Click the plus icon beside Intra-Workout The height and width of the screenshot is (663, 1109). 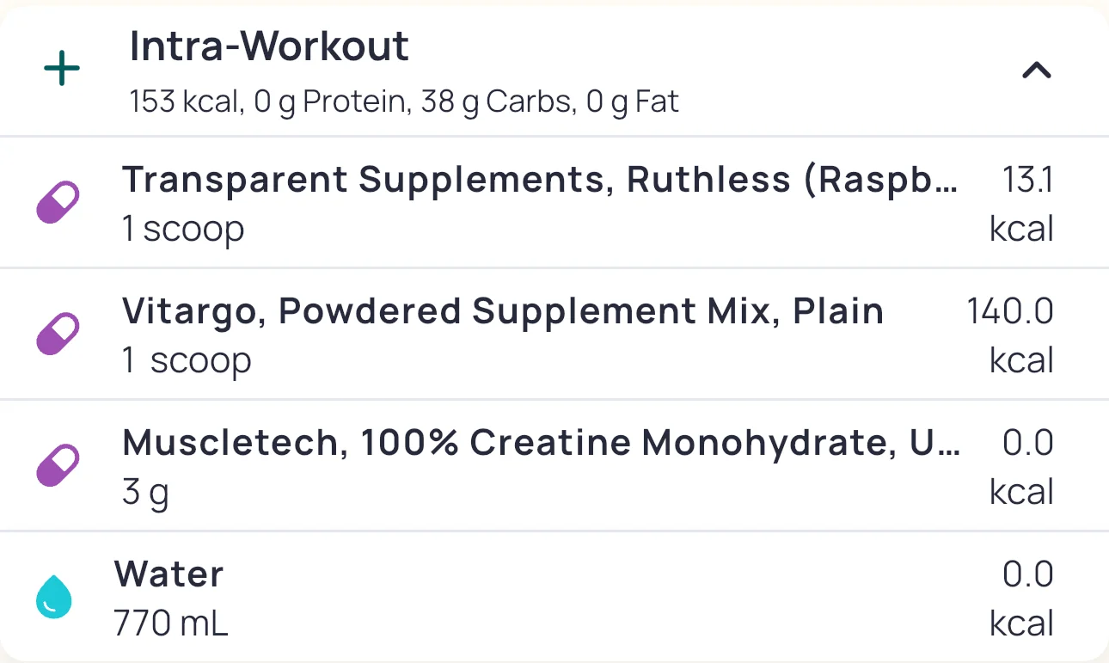(x=62, y=70)
